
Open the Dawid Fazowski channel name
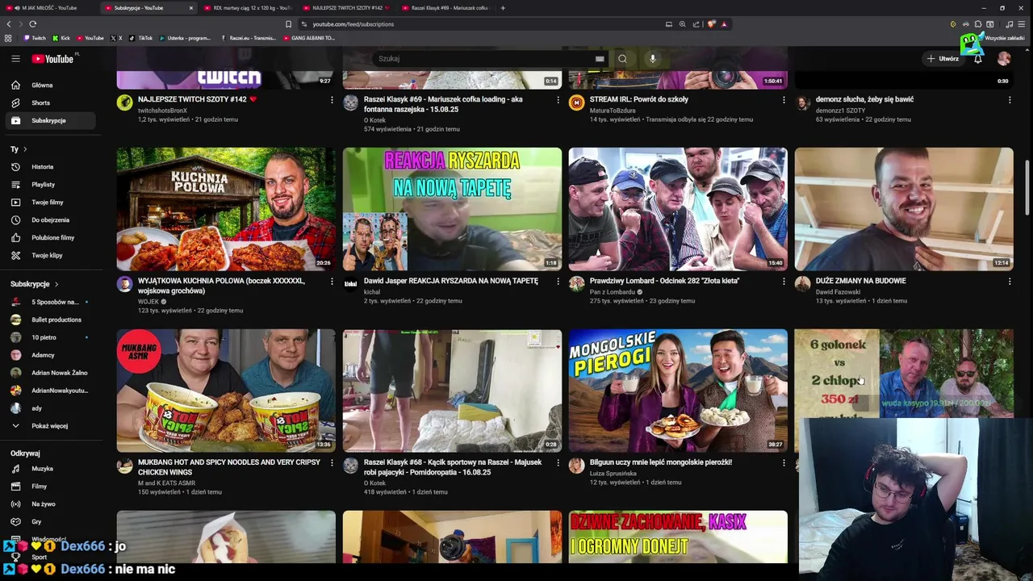coord(838,292)
